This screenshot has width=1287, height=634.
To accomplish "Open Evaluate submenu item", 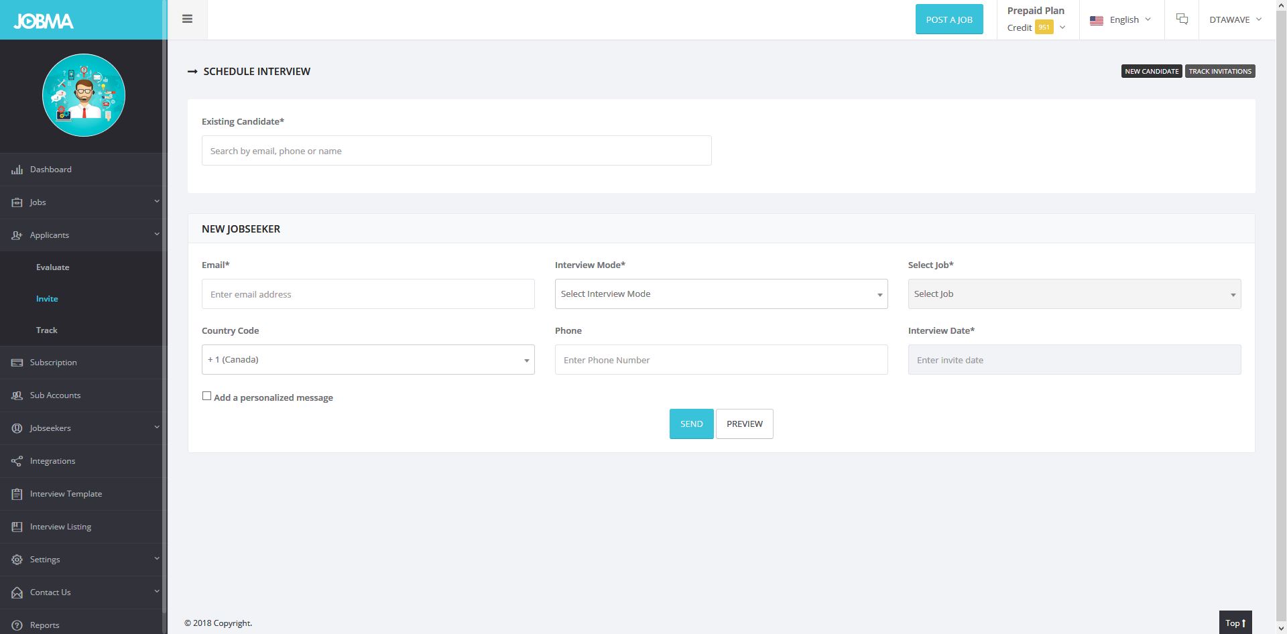I will (x=53, y=267).
